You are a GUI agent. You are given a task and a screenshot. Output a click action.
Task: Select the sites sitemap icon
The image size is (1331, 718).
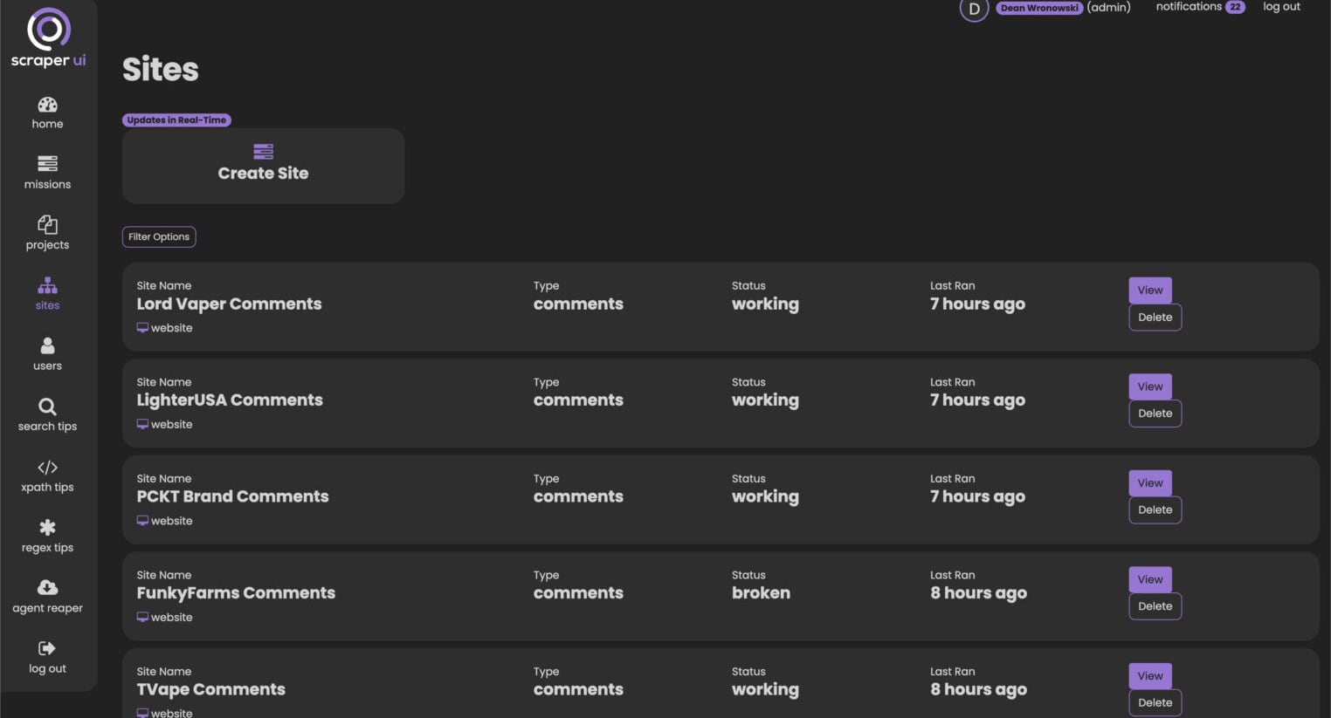[47, 285]
